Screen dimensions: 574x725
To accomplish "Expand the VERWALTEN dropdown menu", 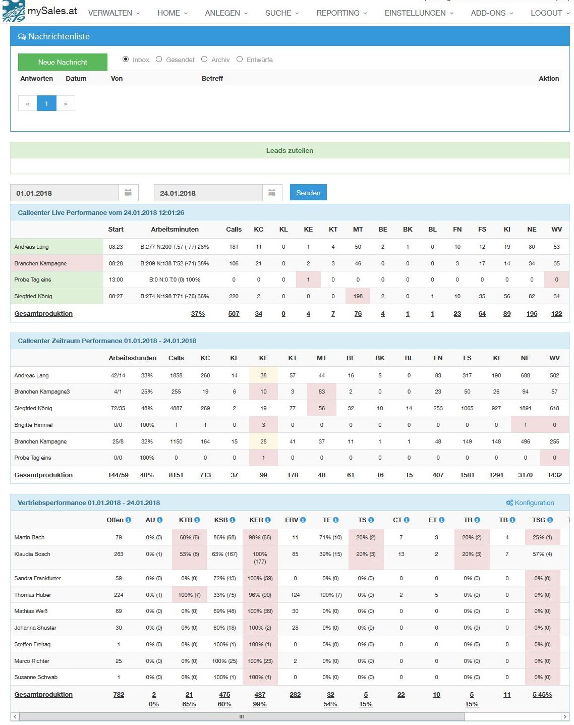I will (x=113, y=13).
